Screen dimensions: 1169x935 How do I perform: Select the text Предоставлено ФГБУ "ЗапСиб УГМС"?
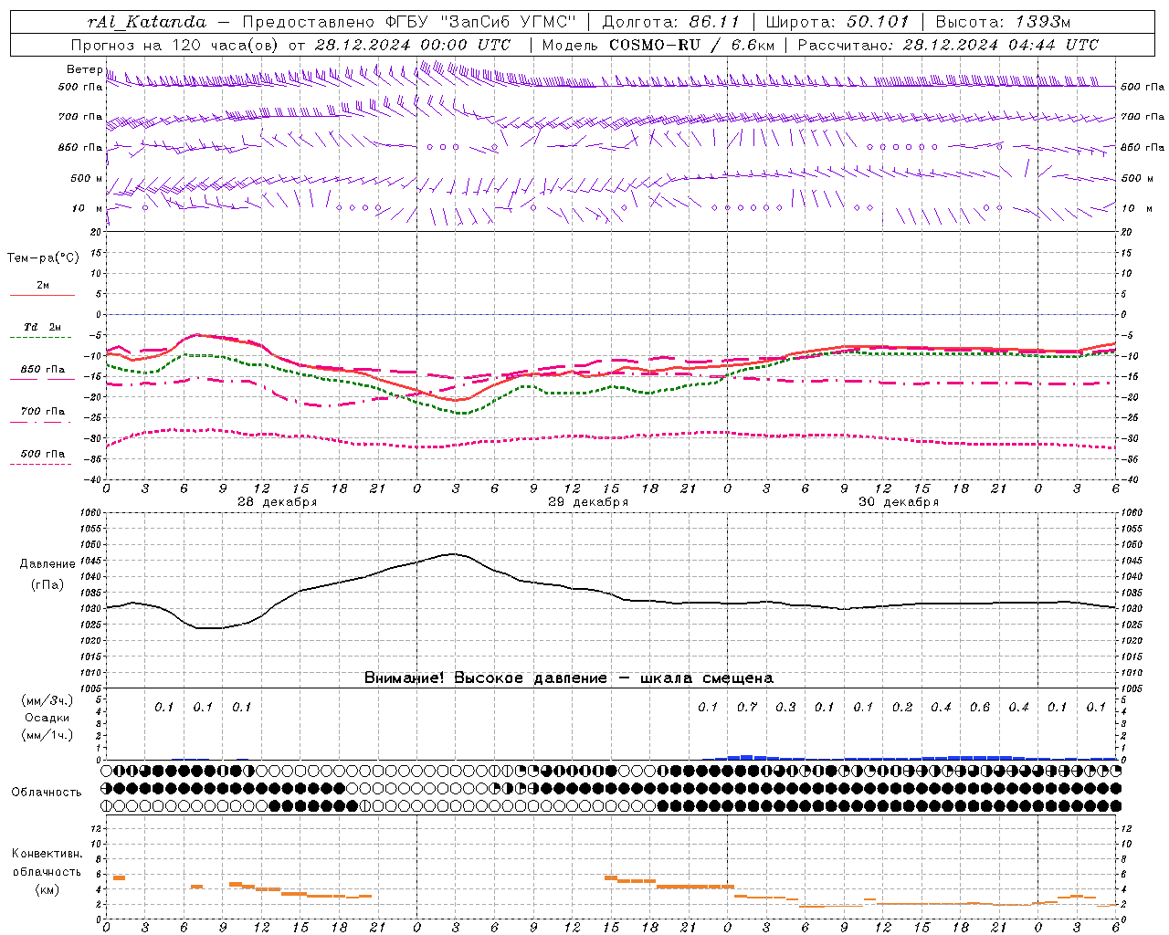click(x=407, y=22)
